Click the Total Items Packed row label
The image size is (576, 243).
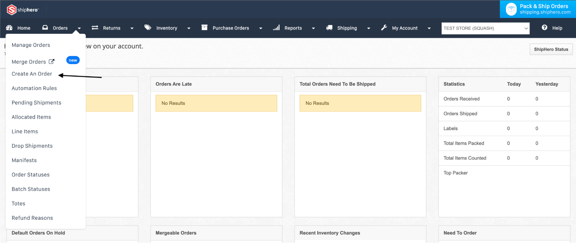click(464, 143)
